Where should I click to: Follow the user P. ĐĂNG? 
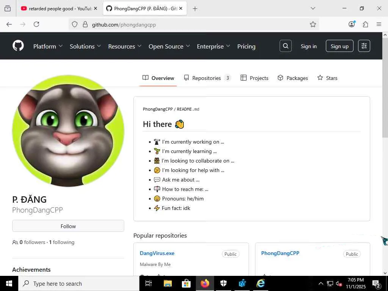[x=68, y=226]
